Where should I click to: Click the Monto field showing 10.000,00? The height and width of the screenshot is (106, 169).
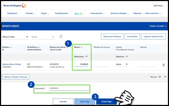point(81,64)
